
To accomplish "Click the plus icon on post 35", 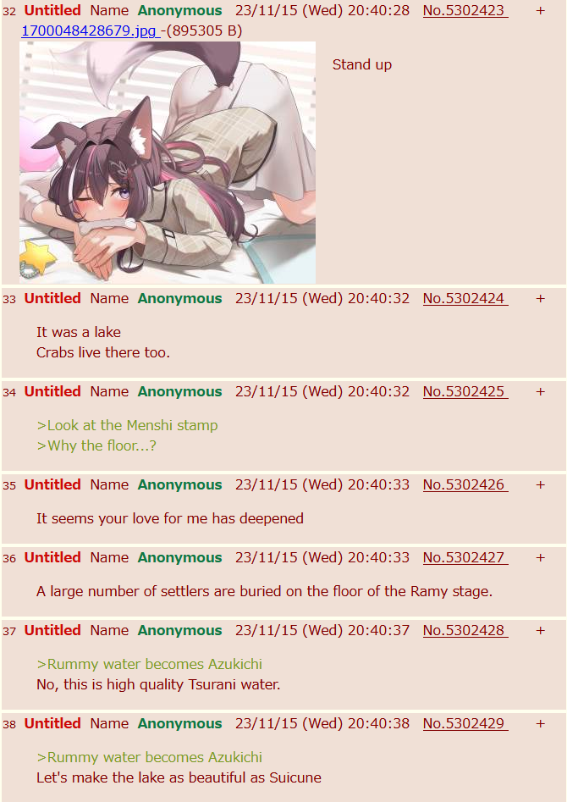I will click(x=541, y=485).
